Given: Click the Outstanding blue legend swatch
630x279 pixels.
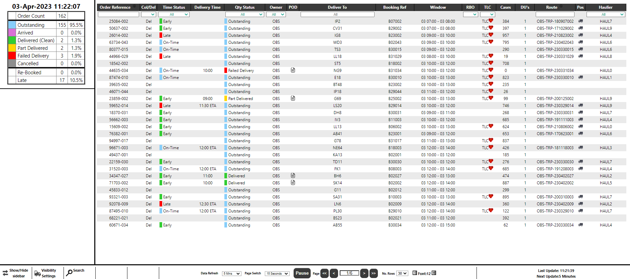Looking at the screenshot, I should click(12, 25).
